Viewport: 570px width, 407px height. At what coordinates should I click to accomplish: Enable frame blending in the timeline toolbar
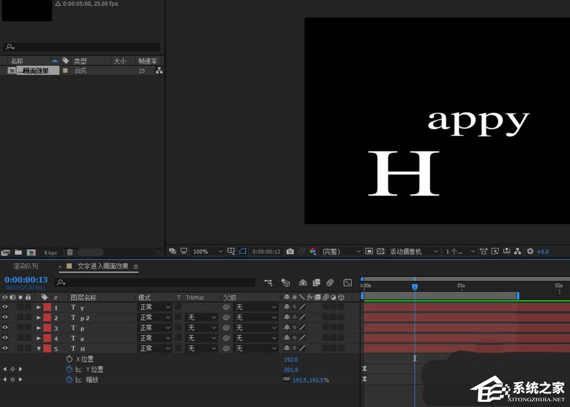click(x=317, y=282)
